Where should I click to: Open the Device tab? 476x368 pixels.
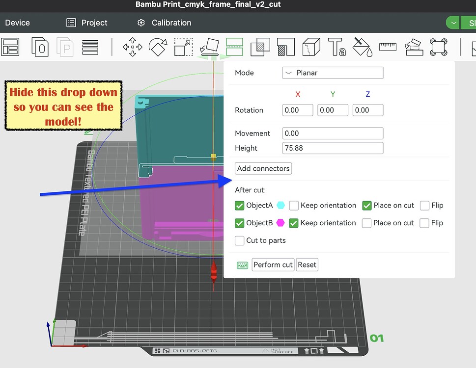pyautogui.click(x=17, y=23)
